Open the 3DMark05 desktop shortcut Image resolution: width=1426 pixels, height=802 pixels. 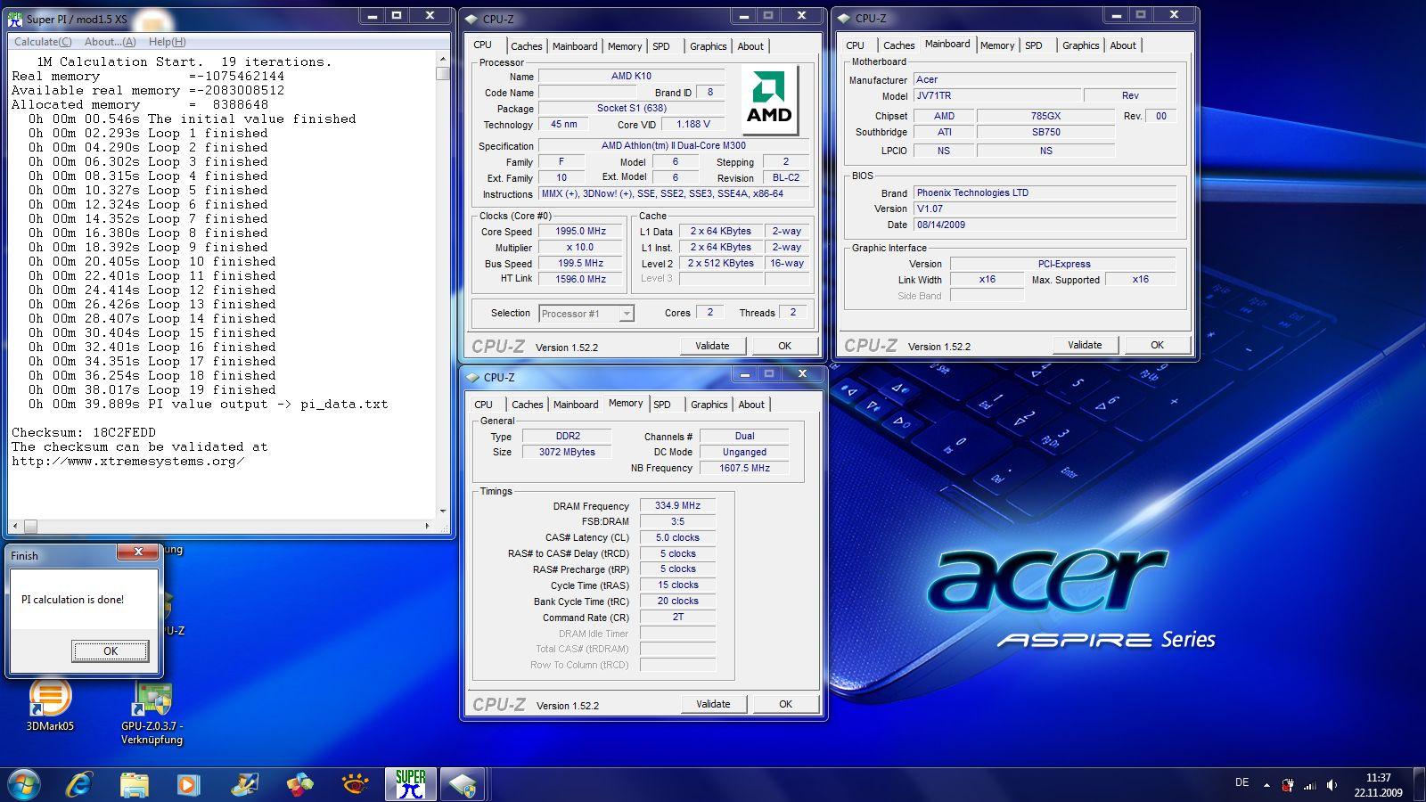pos(50,706)
